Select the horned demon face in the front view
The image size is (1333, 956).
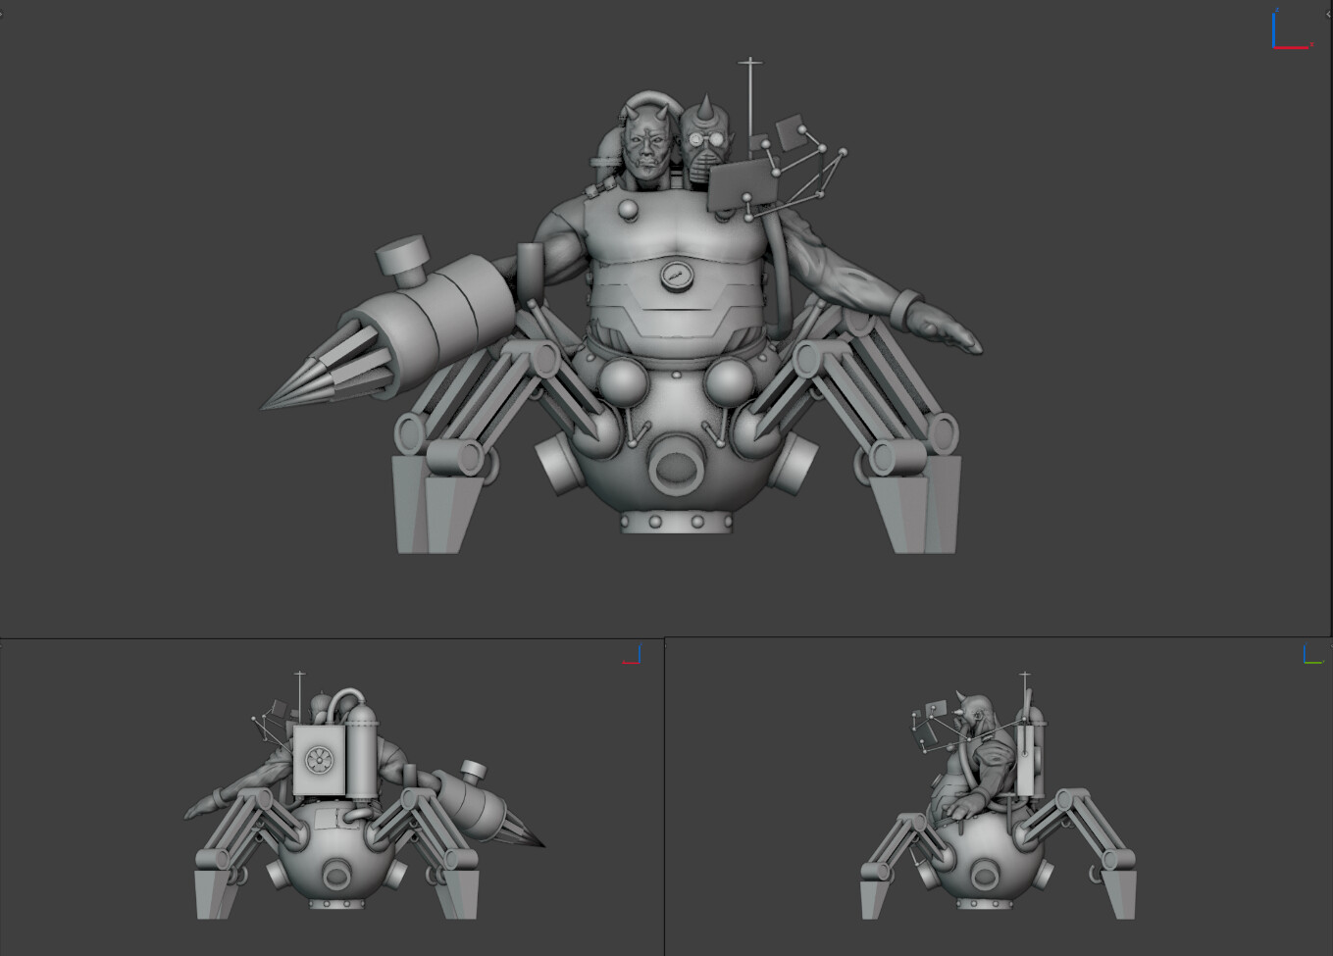click(x=648, y=149)
